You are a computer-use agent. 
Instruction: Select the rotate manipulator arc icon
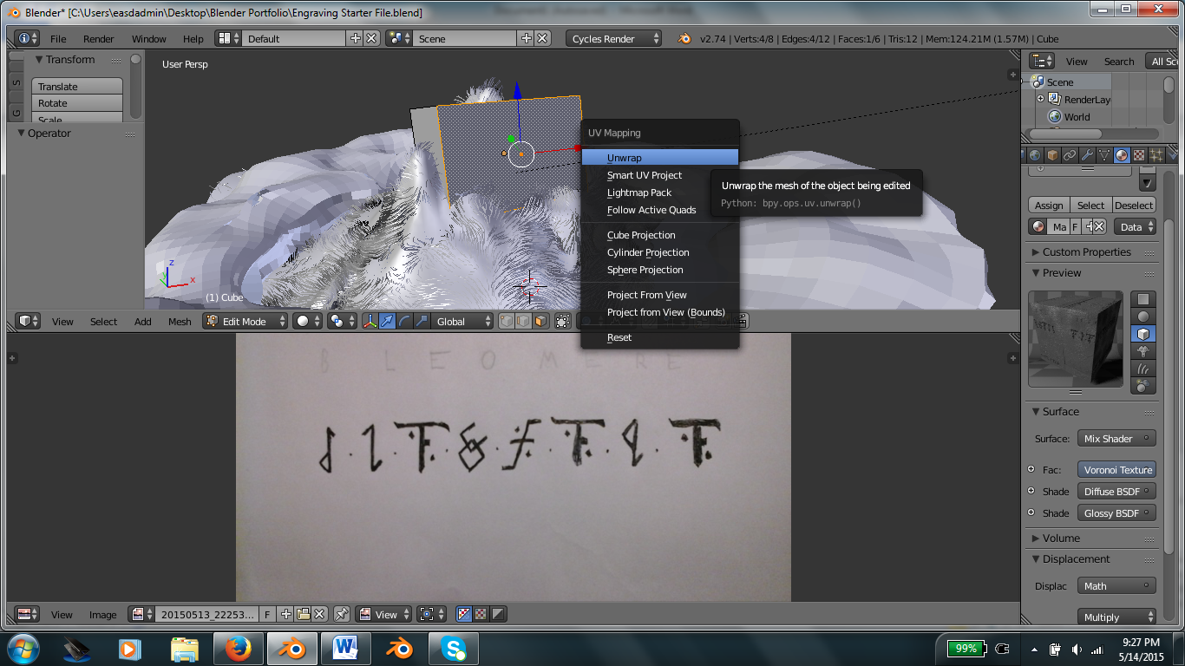[x=405, y=322]
